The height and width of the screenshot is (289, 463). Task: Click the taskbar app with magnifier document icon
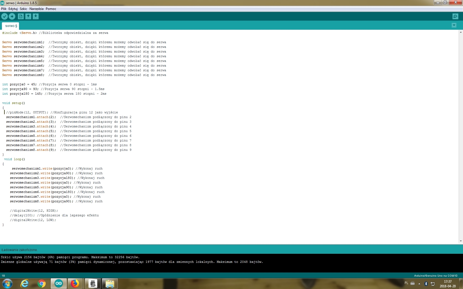coord(93,283)
